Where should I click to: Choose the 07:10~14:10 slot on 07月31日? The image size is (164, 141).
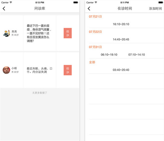click(137, 55)
